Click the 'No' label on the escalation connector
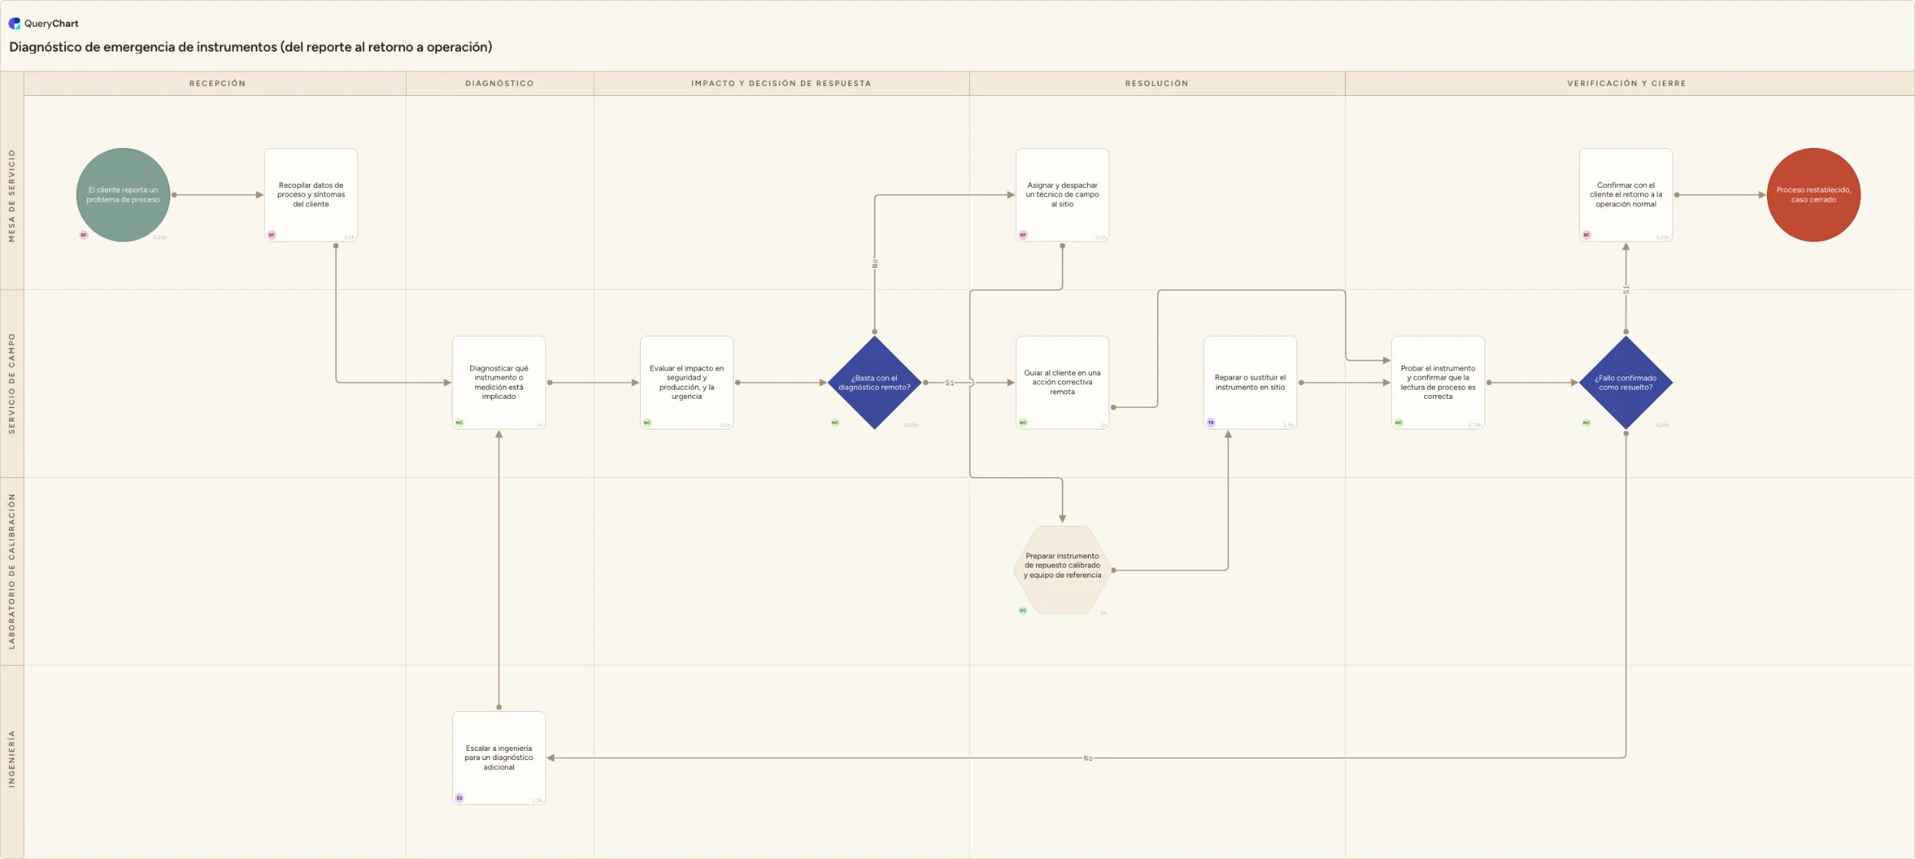Viewport: 1915px width, 859px height. (1088, 758)
